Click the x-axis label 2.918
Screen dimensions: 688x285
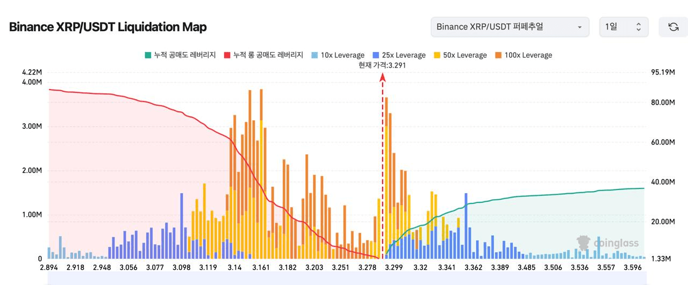click(75, 267)
